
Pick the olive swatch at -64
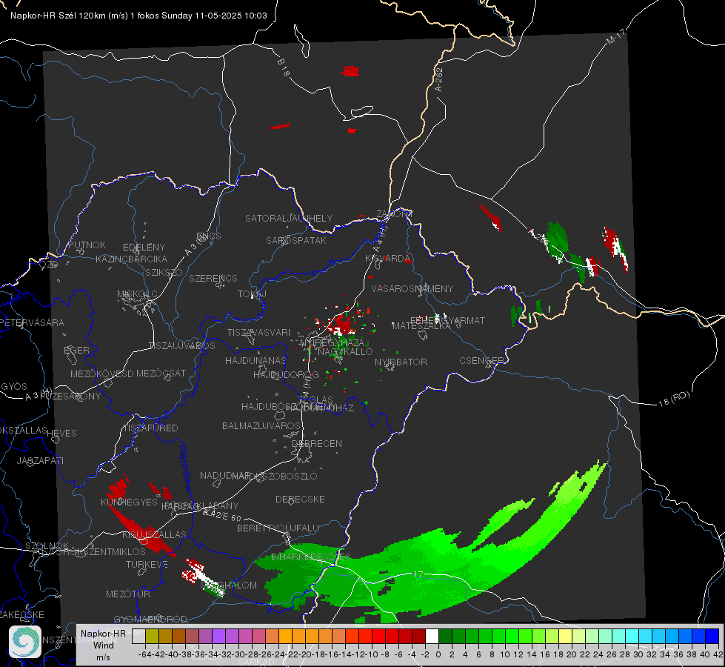[x=152, y=637]
